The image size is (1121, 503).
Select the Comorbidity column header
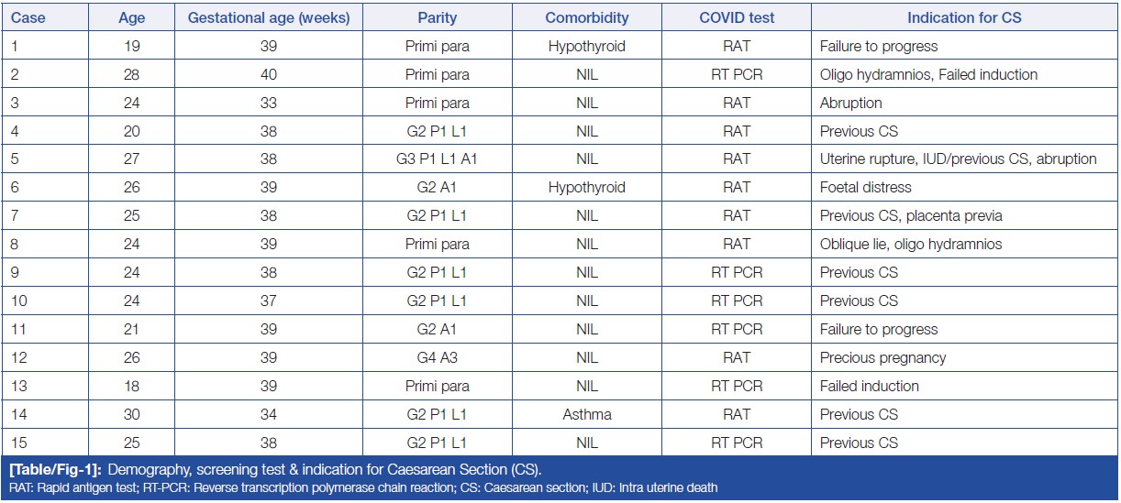pos(586,17)
